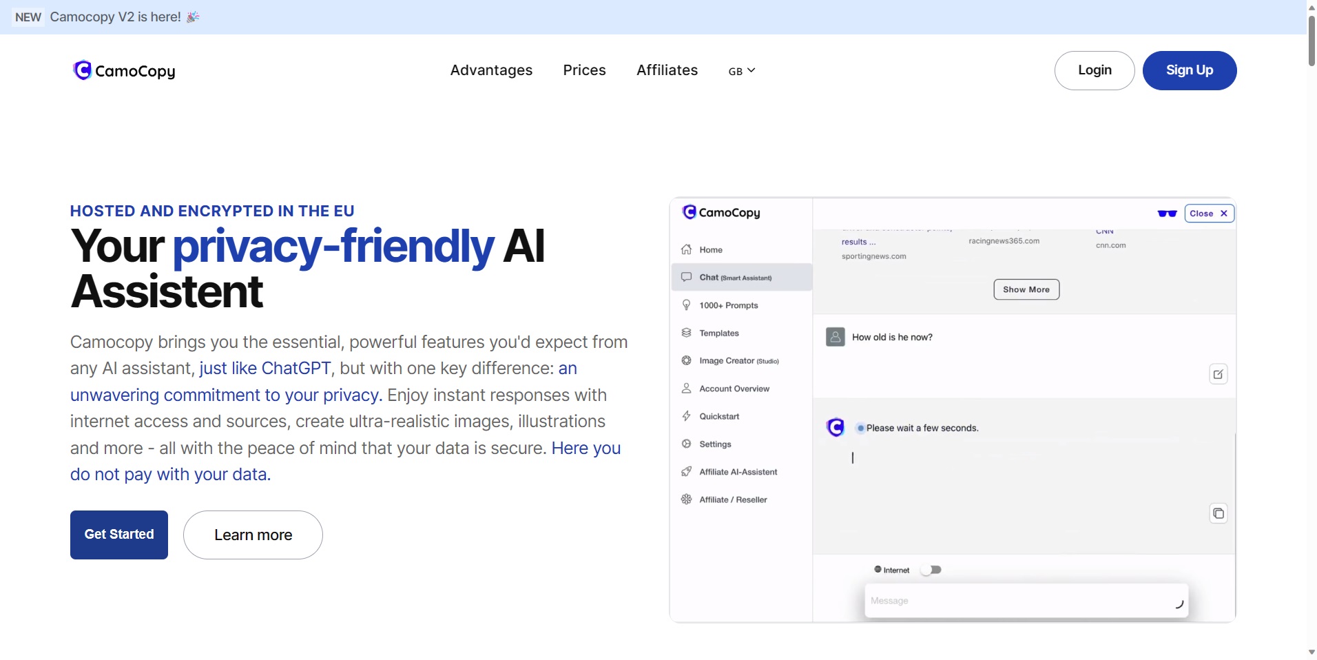Click the user avatar beside How old question

(x=836, y=337)
